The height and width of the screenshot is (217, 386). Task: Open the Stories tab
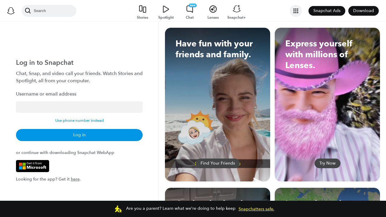(x=142, y=12)
